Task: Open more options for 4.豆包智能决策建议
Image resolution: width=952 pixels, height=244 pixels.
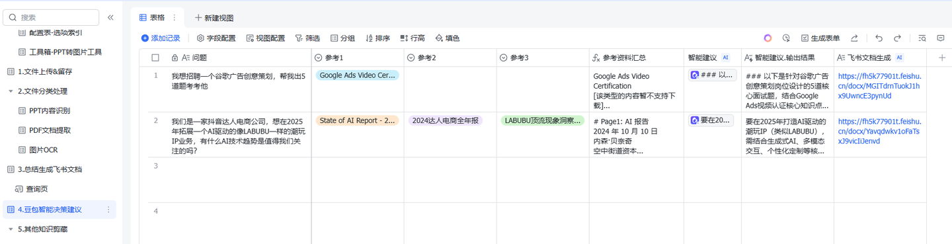Action: [108, 210]
